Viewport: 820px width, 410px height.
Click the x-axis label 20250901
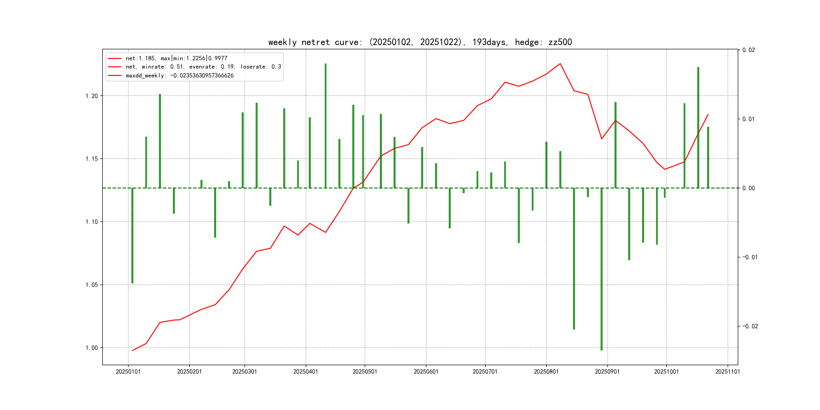pos(607,372)
